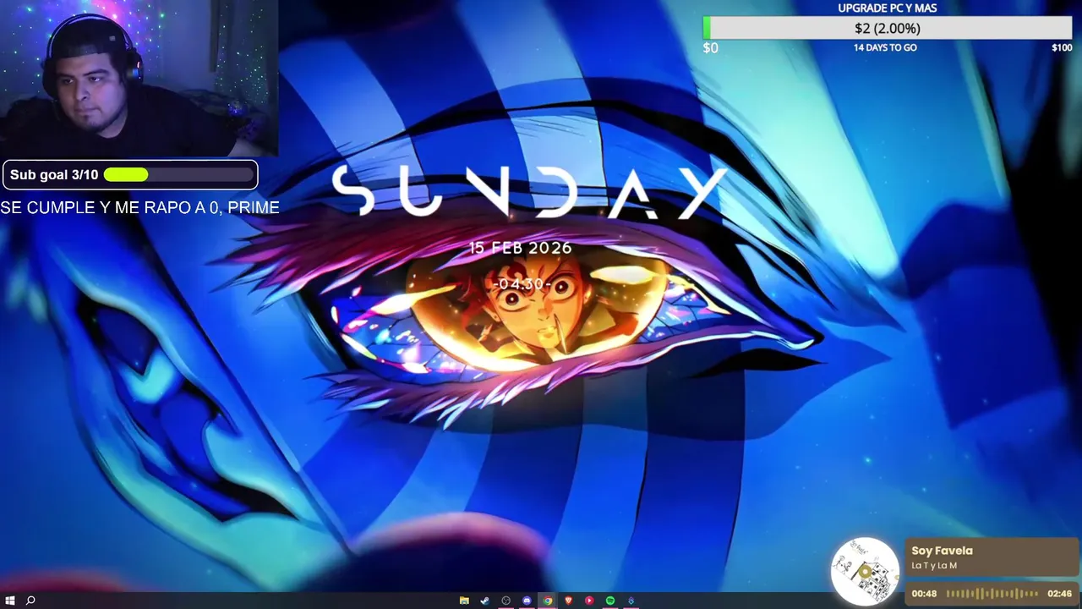This screenshot has height=609, width=1082.
Task: Click the webcam feed overlay
Action: click(139, 79)
